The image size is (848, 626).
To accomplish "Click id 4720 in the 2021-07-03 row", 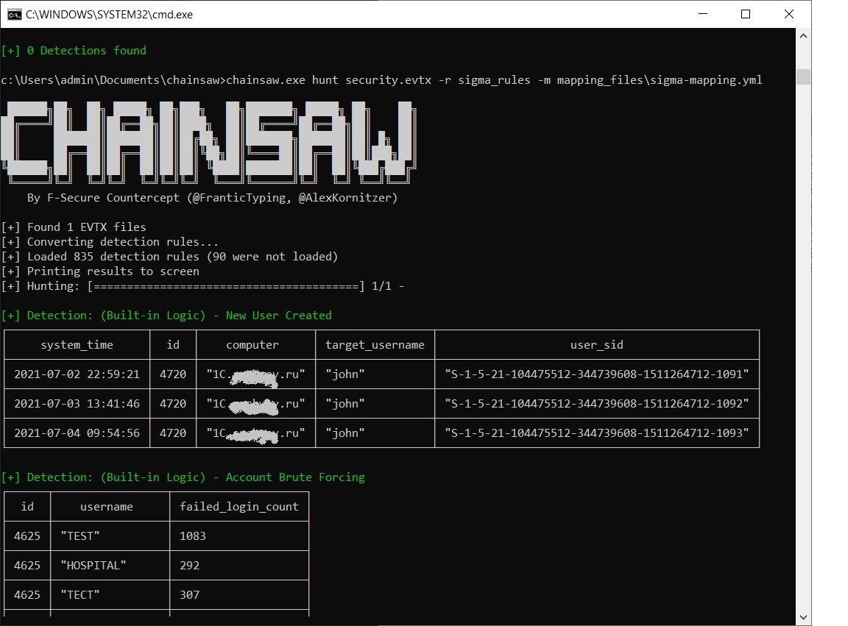I will coord(173,404).
